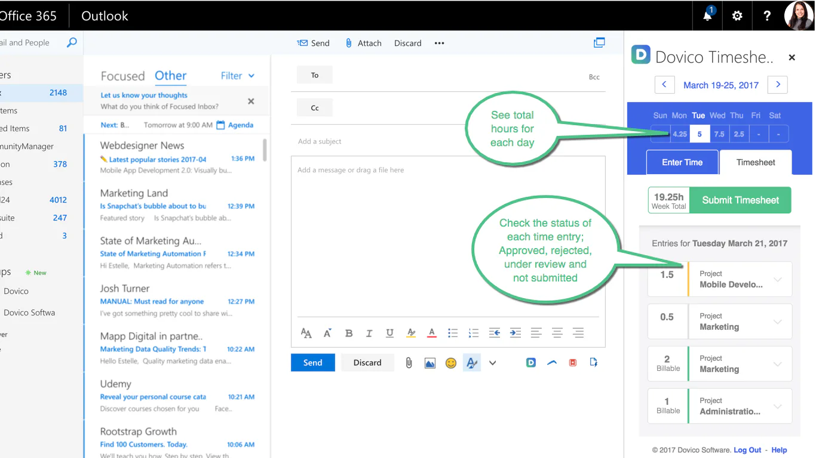This screenshot has width=816, height=458.
Task: Click the blue Send button
Action: tap(313, 363)
